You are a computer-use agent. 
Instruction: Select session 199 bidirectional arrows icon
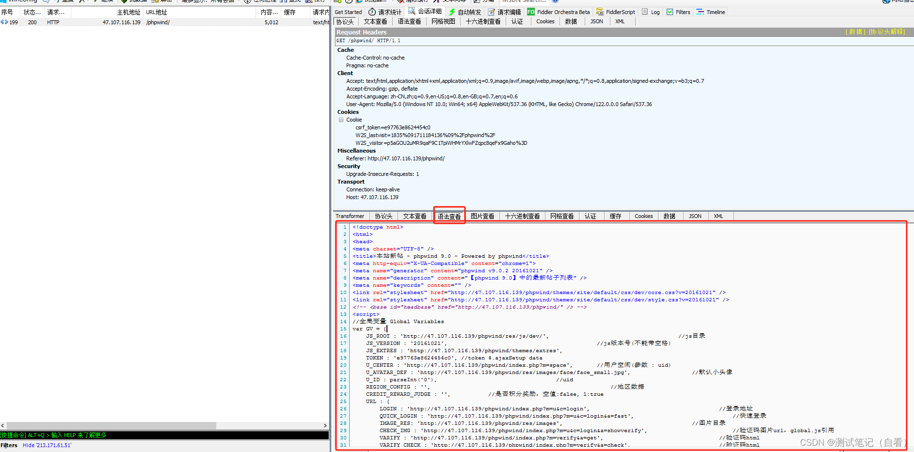coord(4,22)
